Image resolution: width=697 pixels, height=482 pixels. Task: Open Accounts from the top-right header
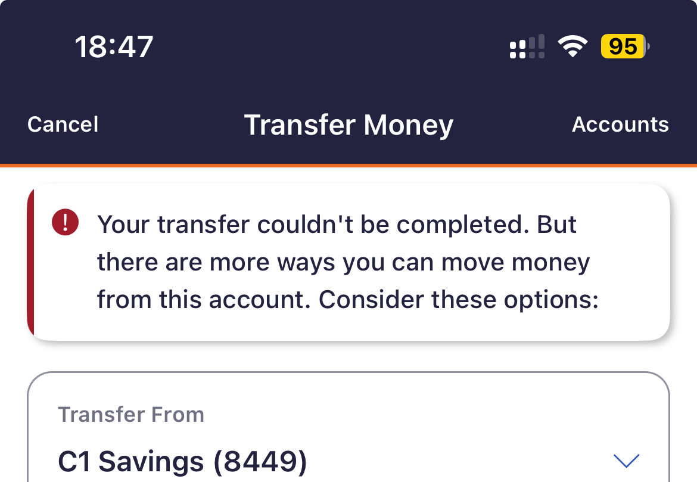[620, 125]
